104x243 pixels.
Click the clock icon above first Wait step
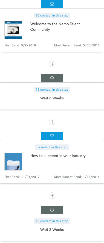52,78
